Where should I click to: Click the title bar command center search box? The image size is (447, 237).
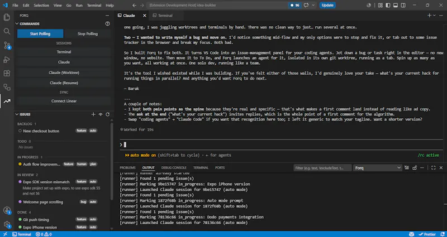[x=217, y=5]
